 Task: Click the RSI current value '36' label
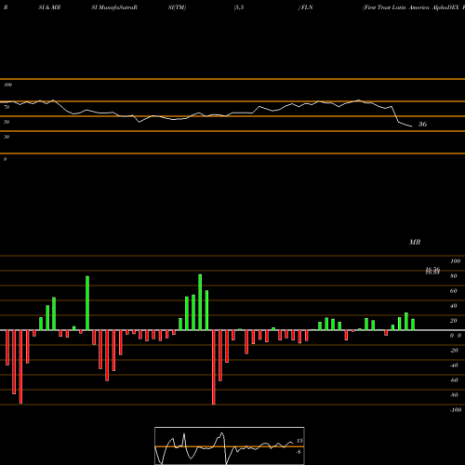pos(423,125)
